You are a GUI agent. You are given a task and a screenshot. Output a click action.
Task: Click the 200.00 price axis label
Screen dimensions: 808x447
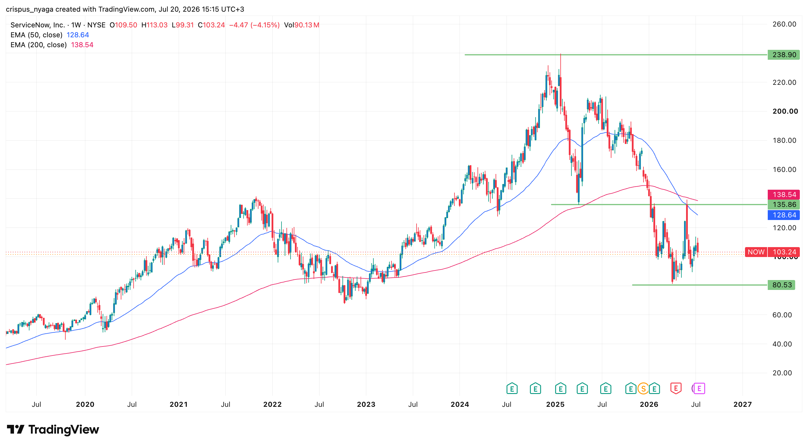point(785,111)
